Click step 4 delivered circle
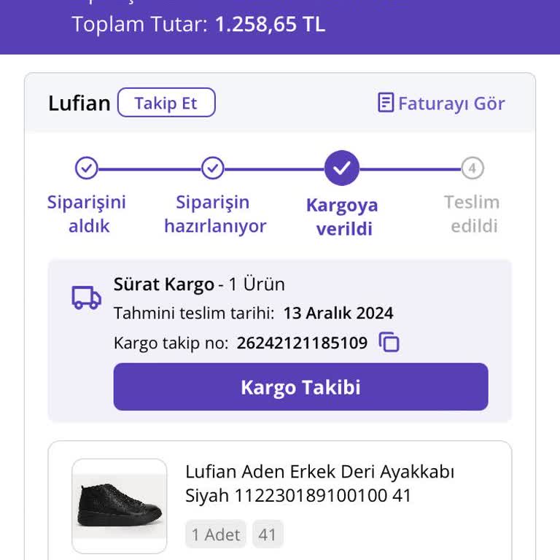The image size is (560, 560). 472,168
